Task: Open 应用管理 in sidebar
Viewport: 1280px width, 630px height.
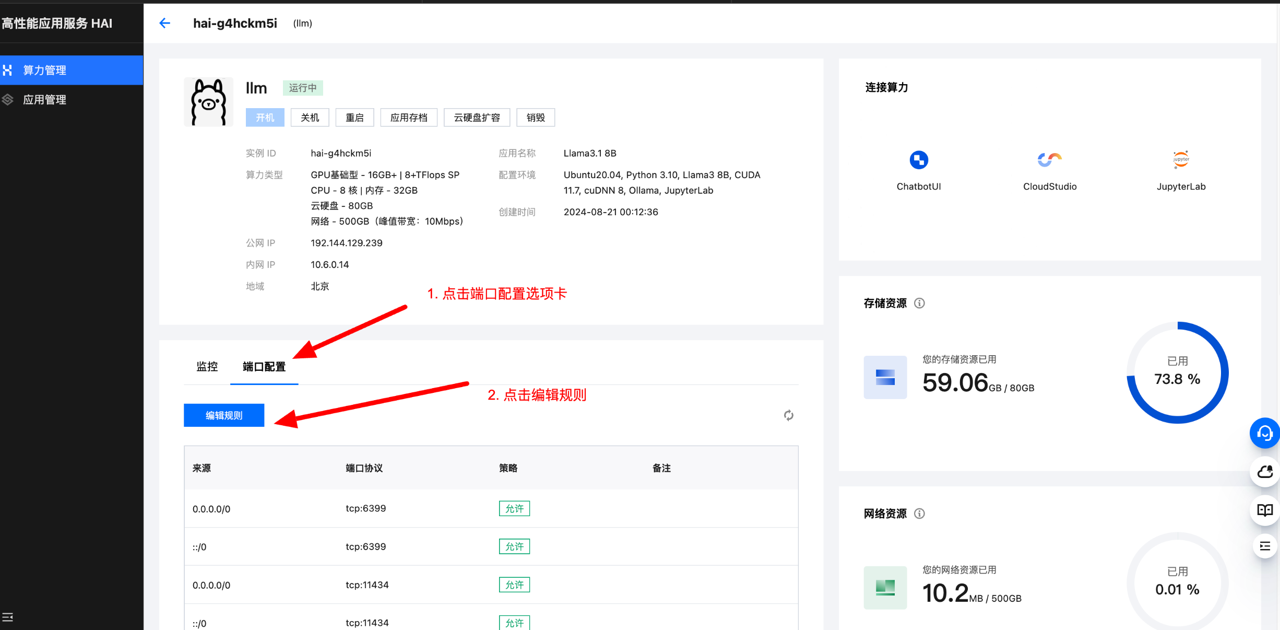Action: (44, 100)
